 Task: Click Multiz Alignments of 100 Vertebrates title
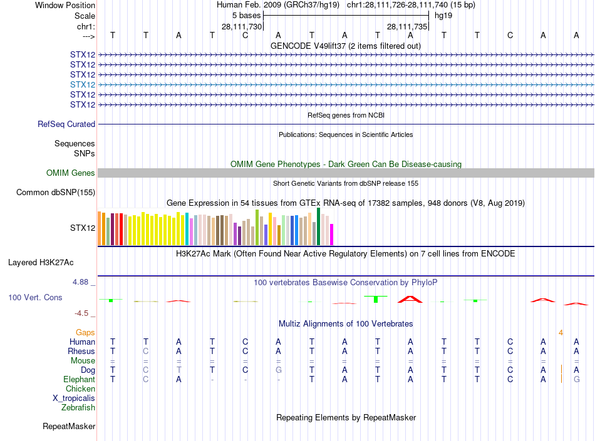[x=346, y=323]
